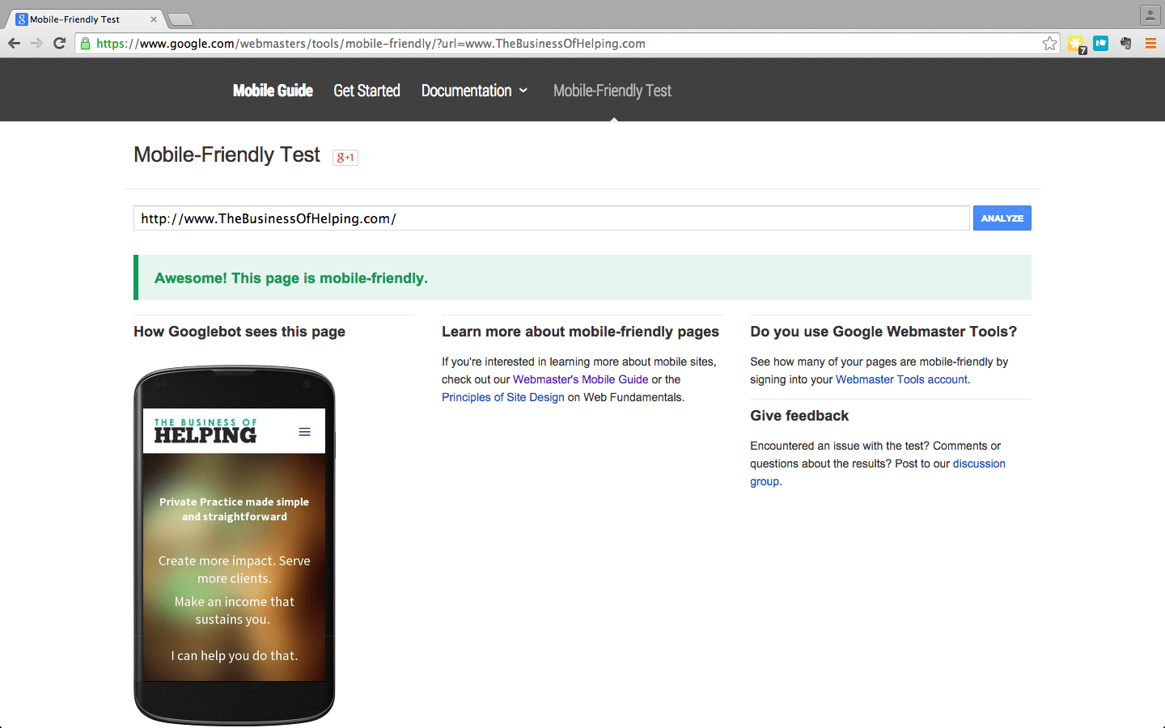Click the URL input field to test
1165x728 pixels.
coord(552,218)
